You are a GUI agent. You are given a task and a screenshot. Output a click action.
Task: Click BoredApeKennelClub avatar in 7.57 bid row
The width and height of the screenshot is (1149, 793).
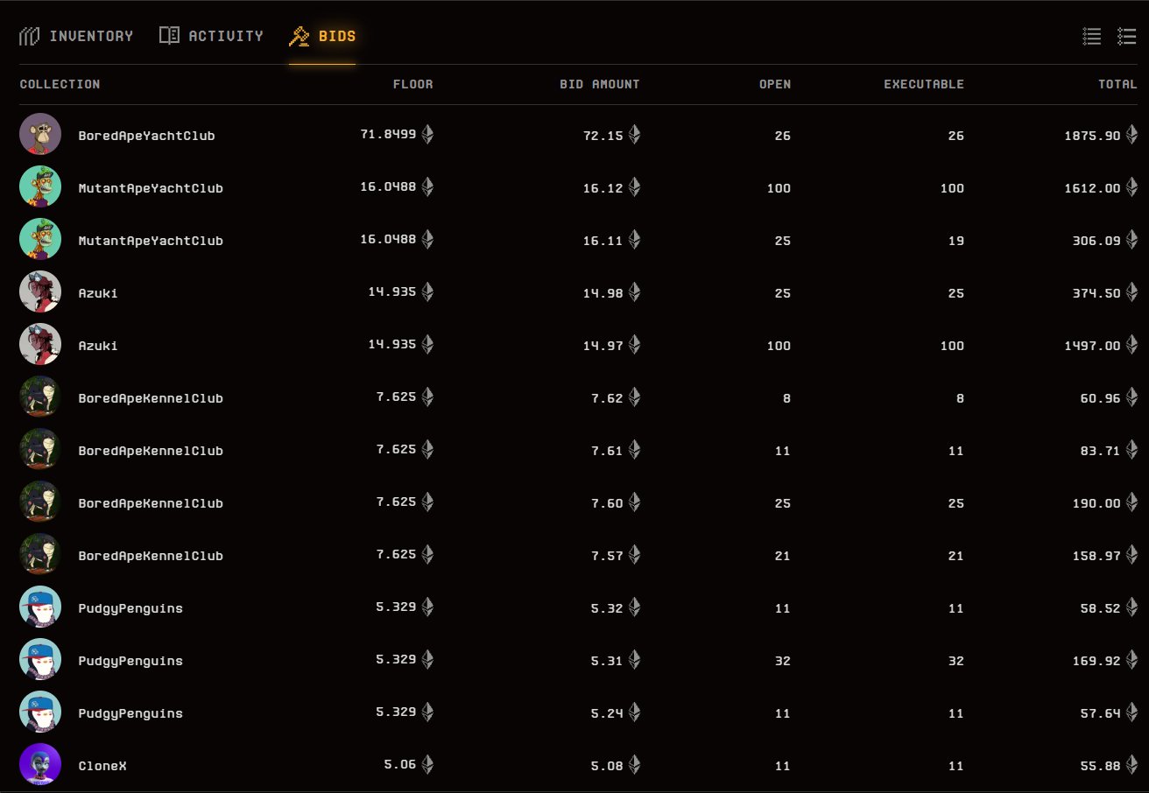40,555
